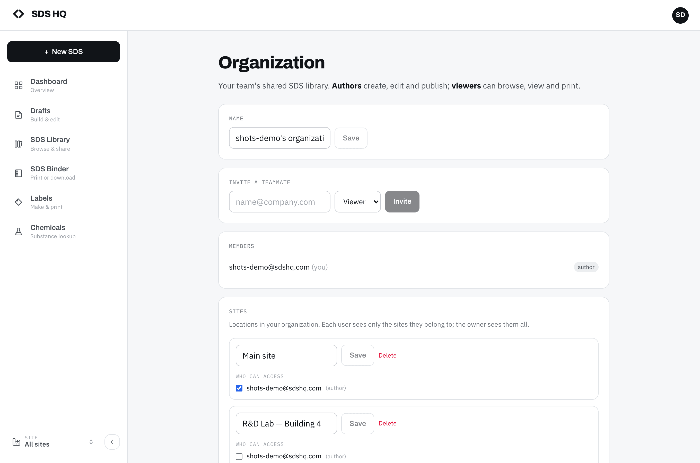
Task: Click the name@company.com email field
Action: 279,202
